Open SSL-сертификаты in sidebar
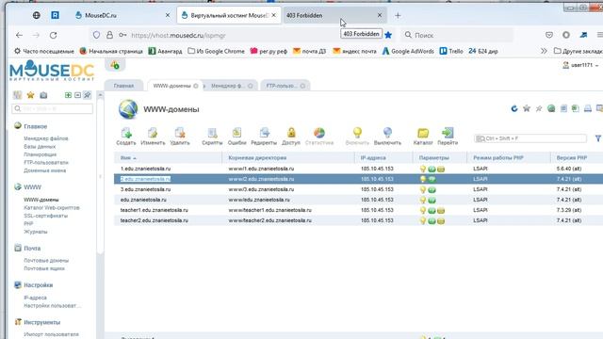Screen dimensions: 603x339 (x=45, y=216)
